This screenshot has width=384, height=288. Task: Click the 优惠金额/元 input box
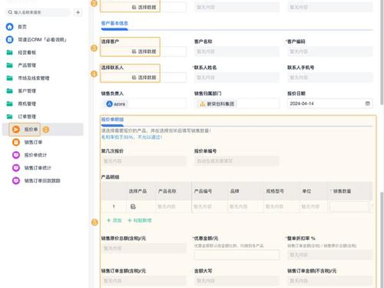(x=237, y=255)
